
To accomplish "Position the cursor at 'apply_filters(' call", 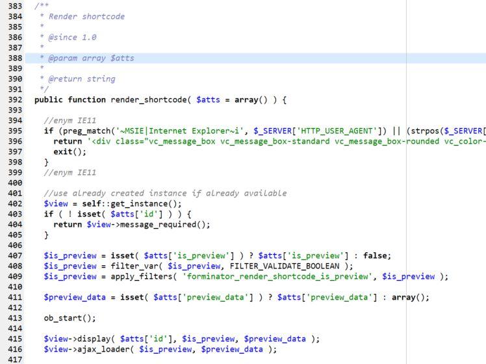I will click(144, 276).
